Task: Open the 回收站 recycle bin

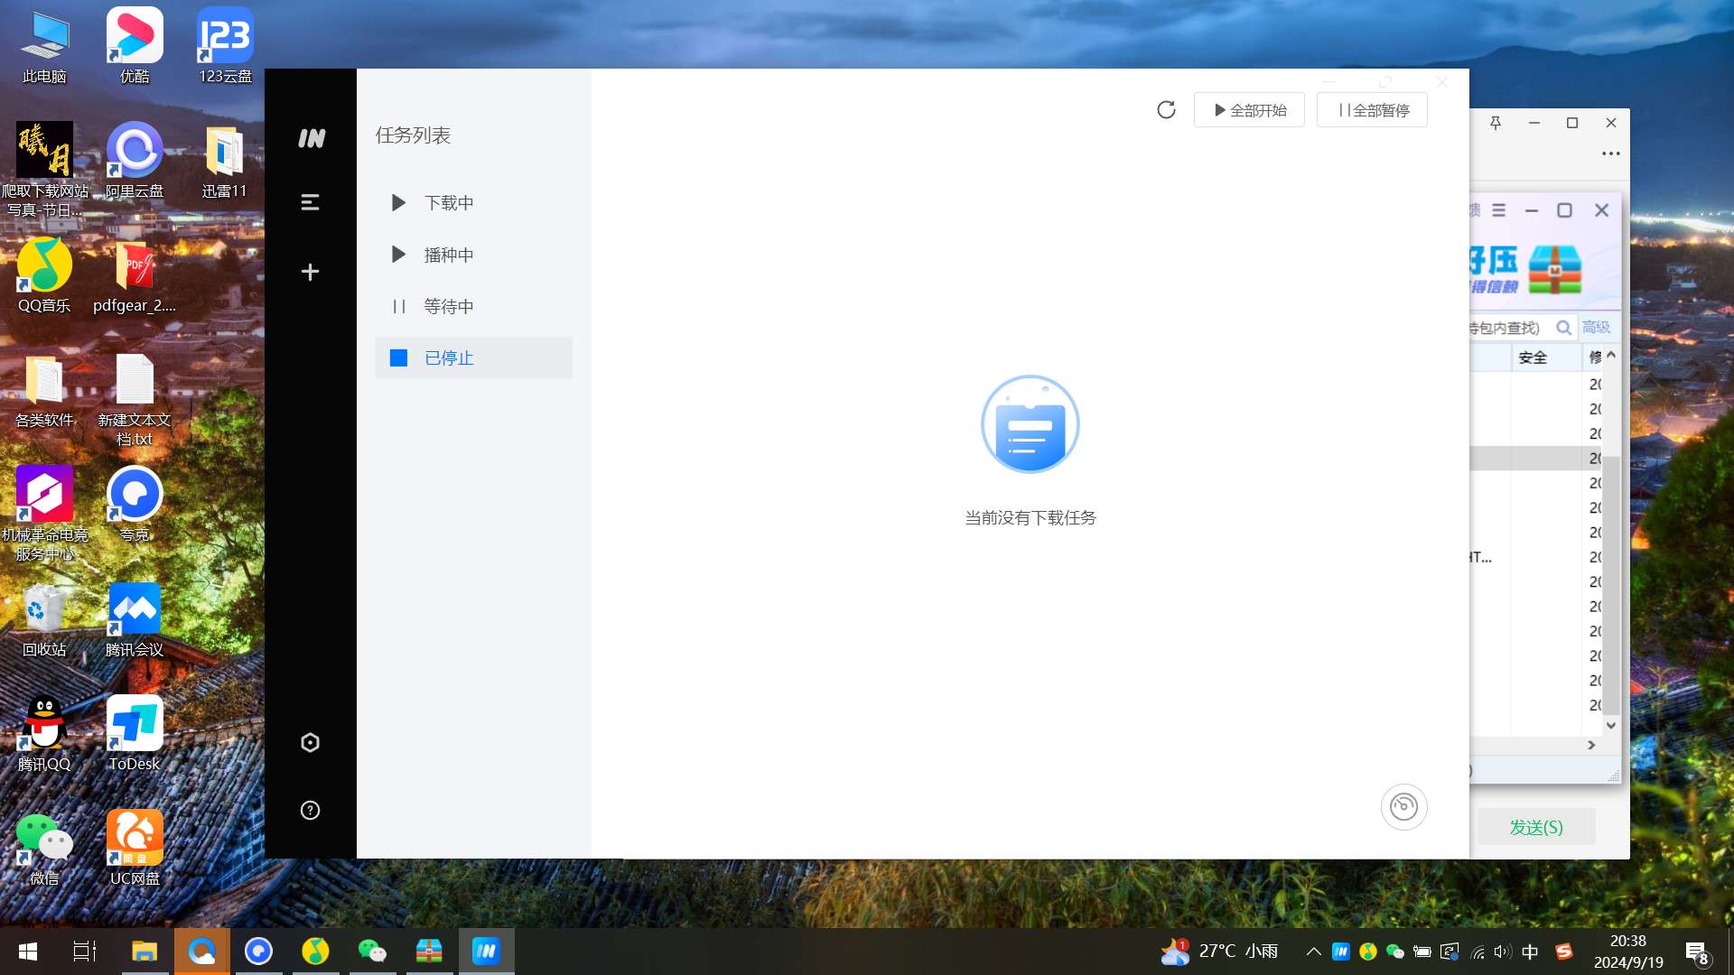Action: (44, 618)
